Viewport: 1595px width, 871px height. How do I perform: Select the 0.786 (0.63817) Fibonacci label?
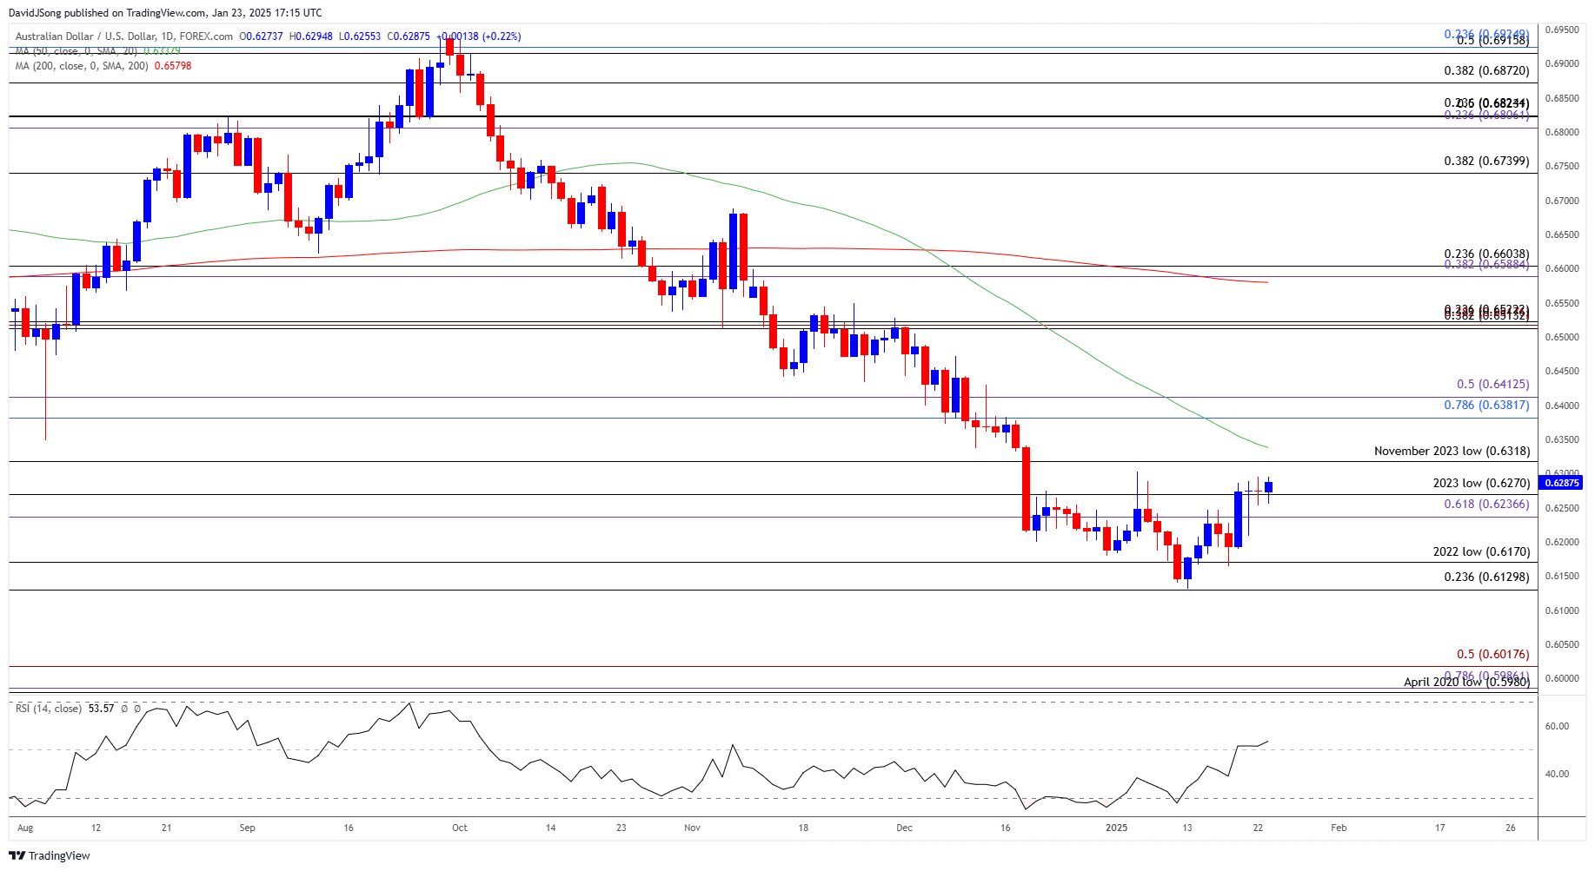[x=1485, y=405]
